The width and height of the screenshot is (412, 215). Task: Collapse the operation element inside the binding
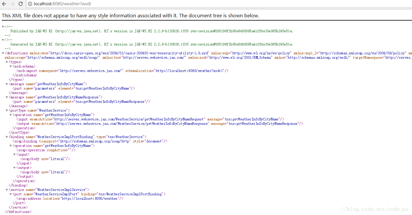10,146
